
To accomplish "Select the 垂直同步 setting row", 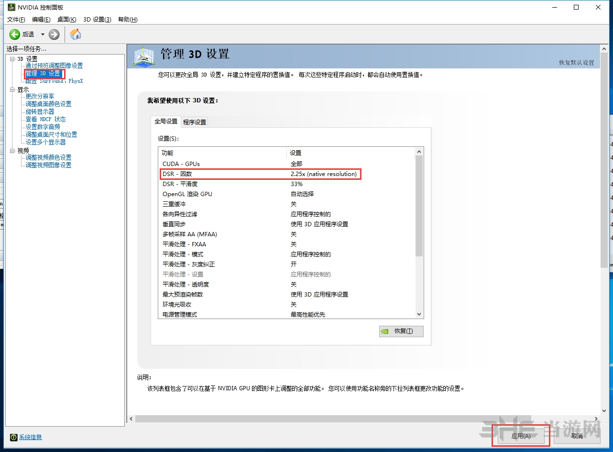I will (x=286, y=224).
